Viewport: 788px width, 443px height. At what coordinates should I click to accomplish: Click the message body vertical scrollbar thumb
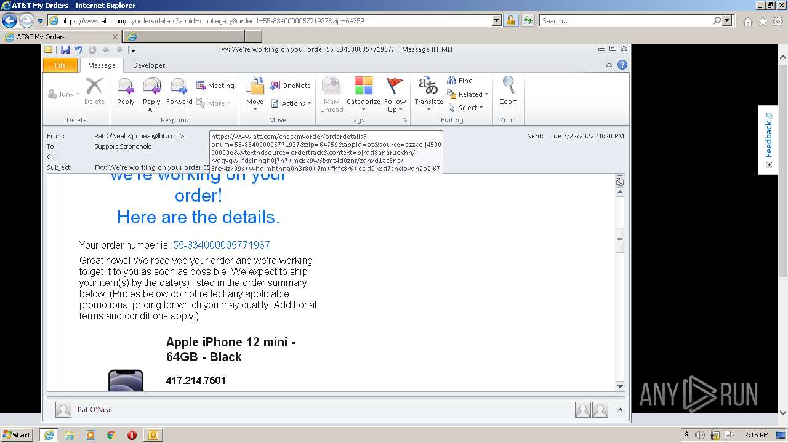[x=620, y=240]
